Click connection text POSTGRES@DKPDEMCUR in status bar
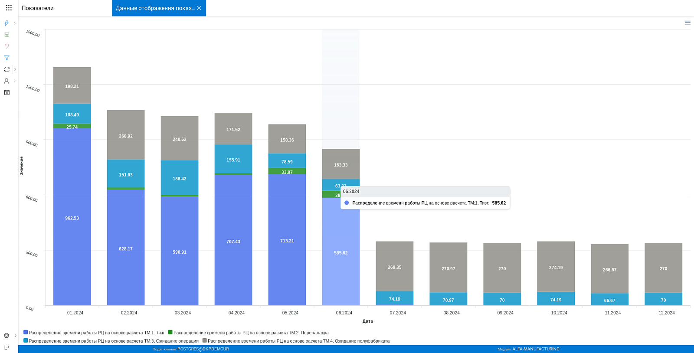 203,349
